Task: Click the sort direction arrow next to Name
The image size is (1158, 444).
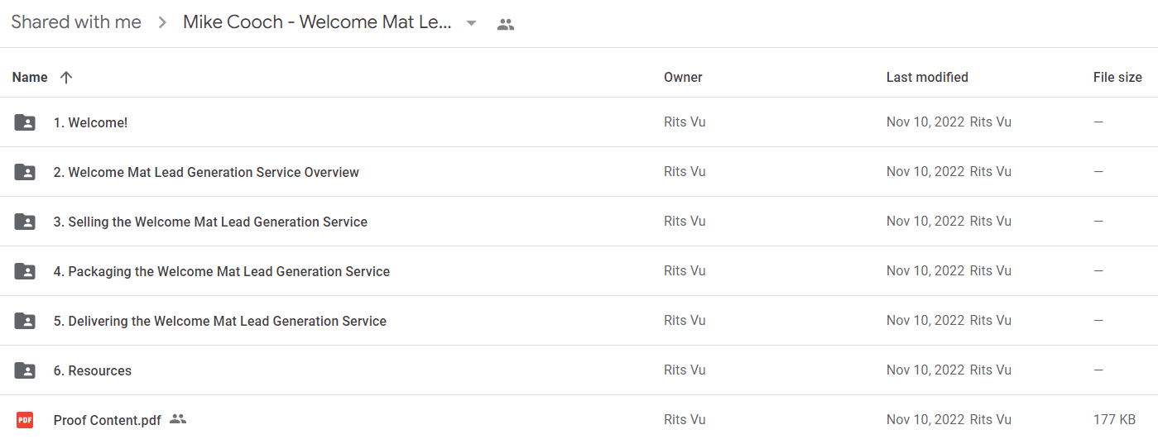Action: pyautogui.click(x=66, y=77)
